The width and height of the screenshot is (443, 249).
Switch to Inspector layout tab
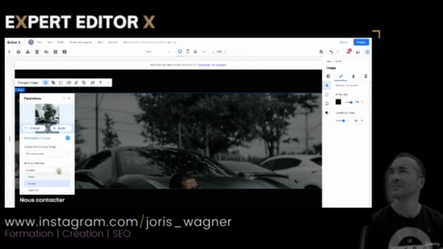[328, 76]
